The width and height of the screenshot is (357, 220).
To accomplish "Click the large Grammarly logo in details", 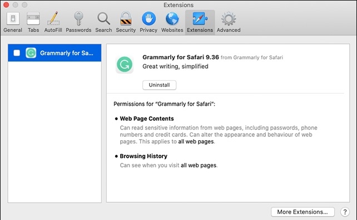I will [x=125, y=64].
